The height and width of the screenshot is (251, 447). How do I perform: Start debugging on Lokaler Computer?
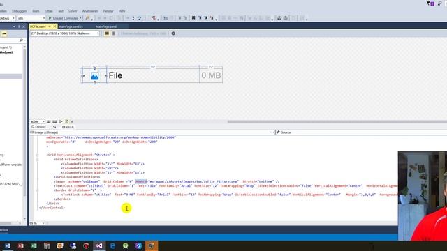coord(64,18)
